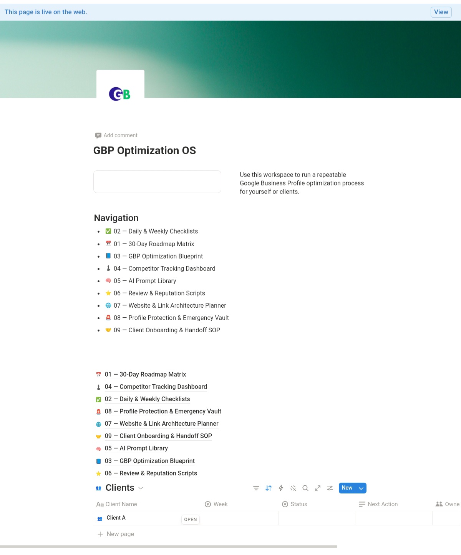The width and height of the screenshot is (461, 555).
Task: Click the Navigation heading
Action: click(x=116, y=218)
